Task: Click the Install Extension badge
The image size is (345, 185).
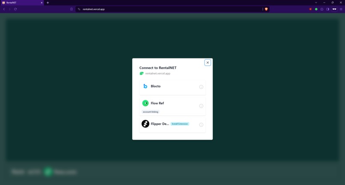Action: click(x=180, y=124)
